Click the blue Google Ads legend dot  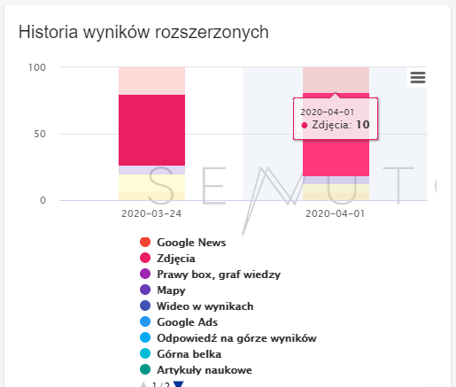click(145, 321)
